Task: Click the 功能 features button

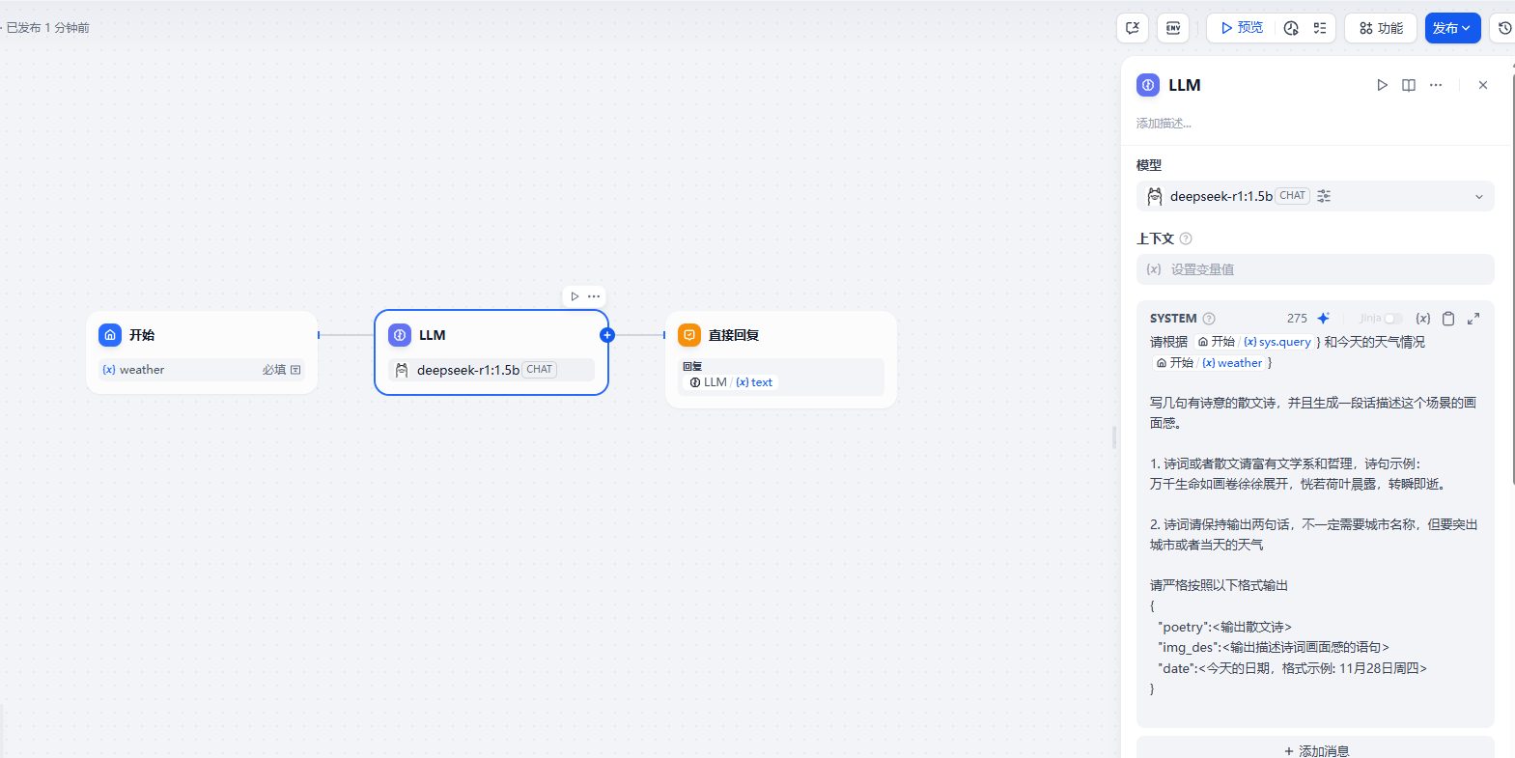Action: pyautogui.click(x=1381, y=28)
